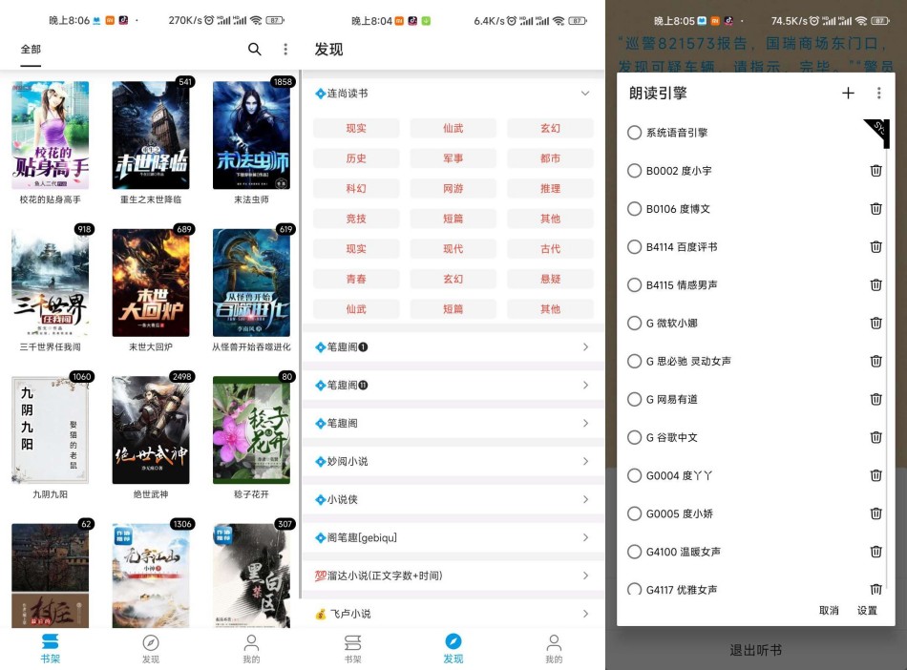Tap 退出听书 at the bottom
Viewport: 907px width, 670px height.
coord(755,650)
